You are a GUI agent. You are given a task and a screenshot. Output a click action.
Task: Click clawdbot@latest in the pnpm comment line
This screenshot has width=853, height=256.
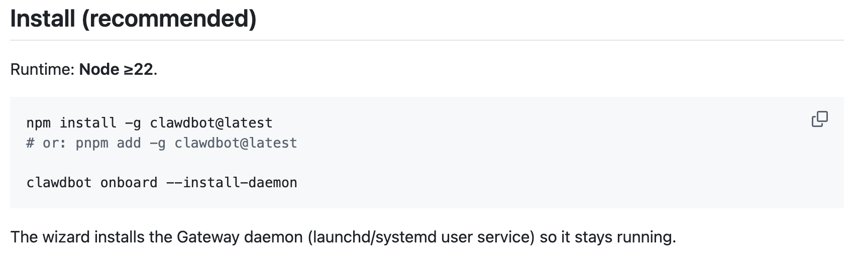(236, 143)
